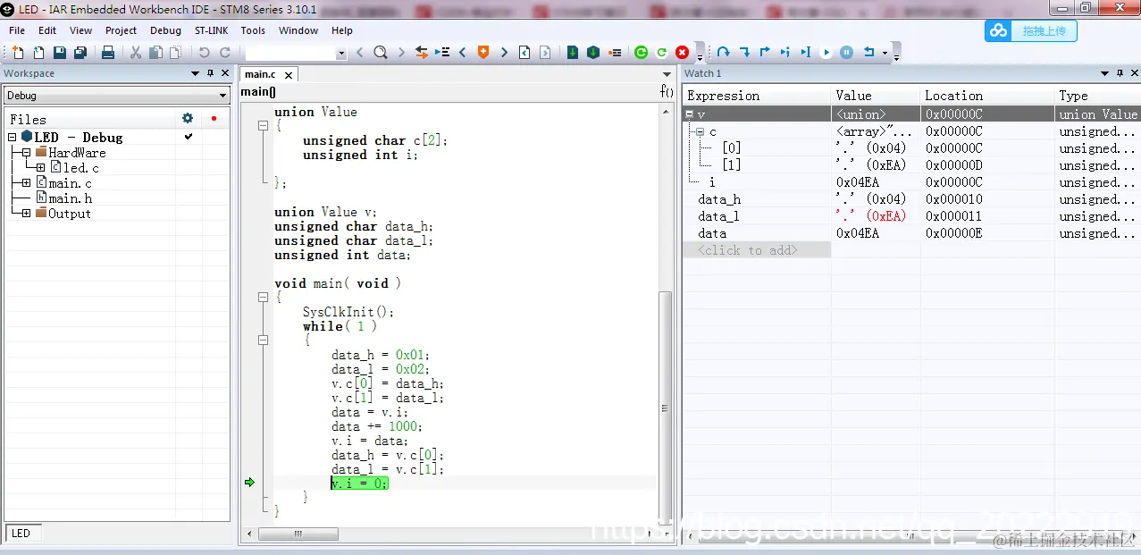
Task: Open the Project menu
Action: [121, 30]
